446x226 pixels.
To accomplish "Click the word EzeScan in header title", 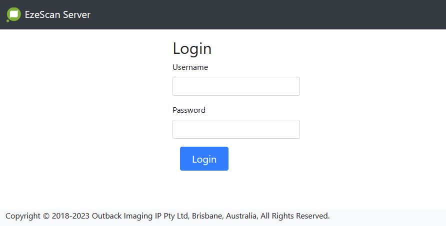I will tap(42, 14).
